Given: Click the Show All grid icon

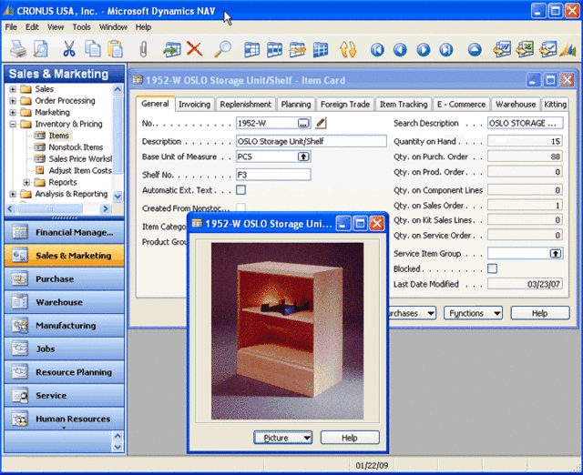Looking at the screenshot, I should pos(320,49).
